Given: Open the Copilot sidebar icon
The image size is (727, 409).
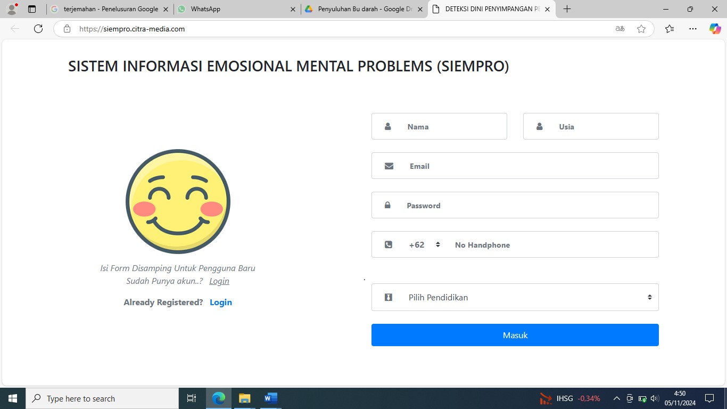Looking at the screenshot, I should coord(715,29).
